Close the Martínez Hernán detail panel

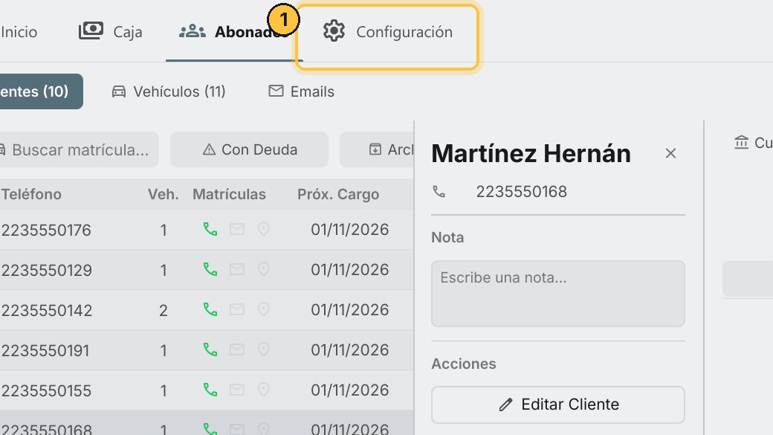pyautogui.click(x=670, y=153)
